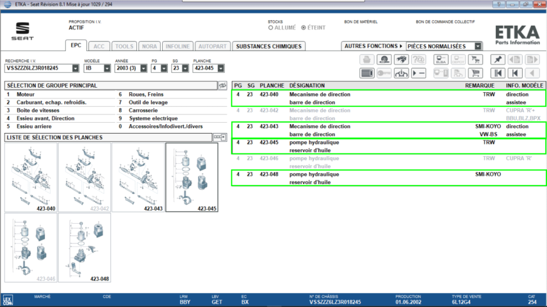Click thumbnail view toggle icon in planches header
547x307 pixels.
tap(220, 138)
